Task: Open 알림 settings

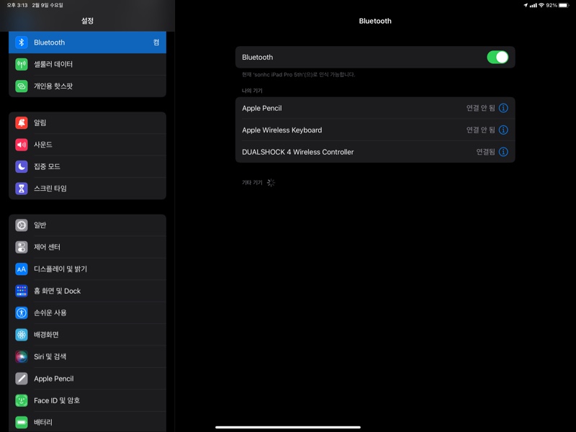Action: [x=87, y=122]
